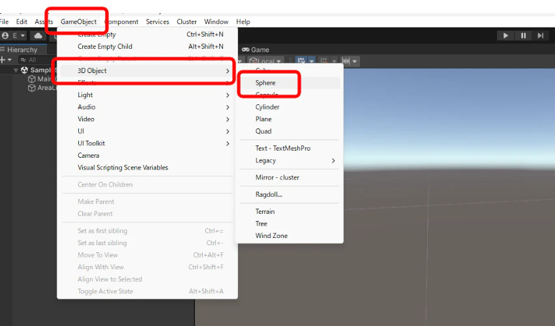Image resolution: width=555 pixels, height=326 pixels.
Task: Click the arrow next to Audio
Action: point(228,107)
